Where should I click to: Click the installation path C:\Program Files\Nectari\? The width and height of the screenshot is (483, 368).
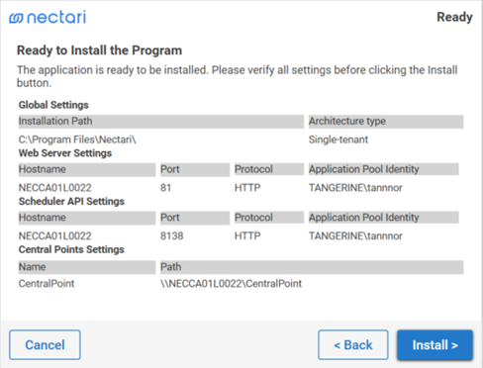click(x=77, y=139)
